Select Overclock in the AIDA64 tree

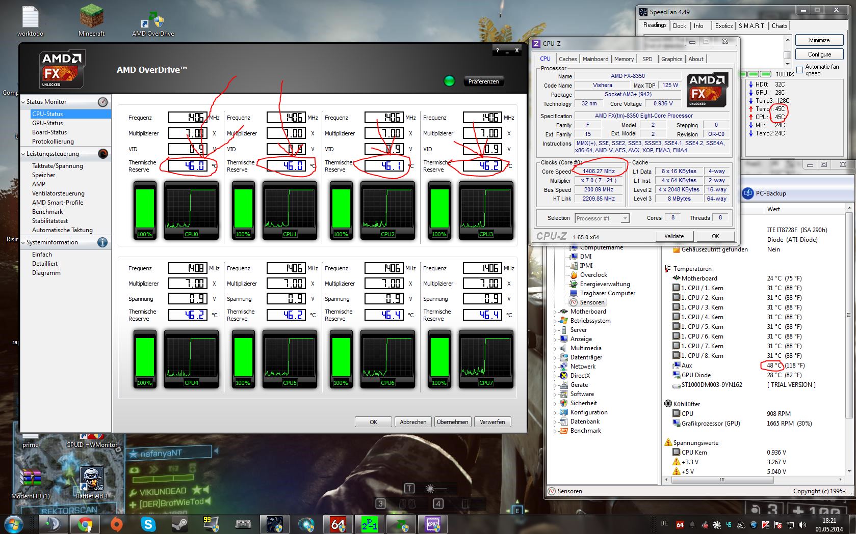coord(593,275)
